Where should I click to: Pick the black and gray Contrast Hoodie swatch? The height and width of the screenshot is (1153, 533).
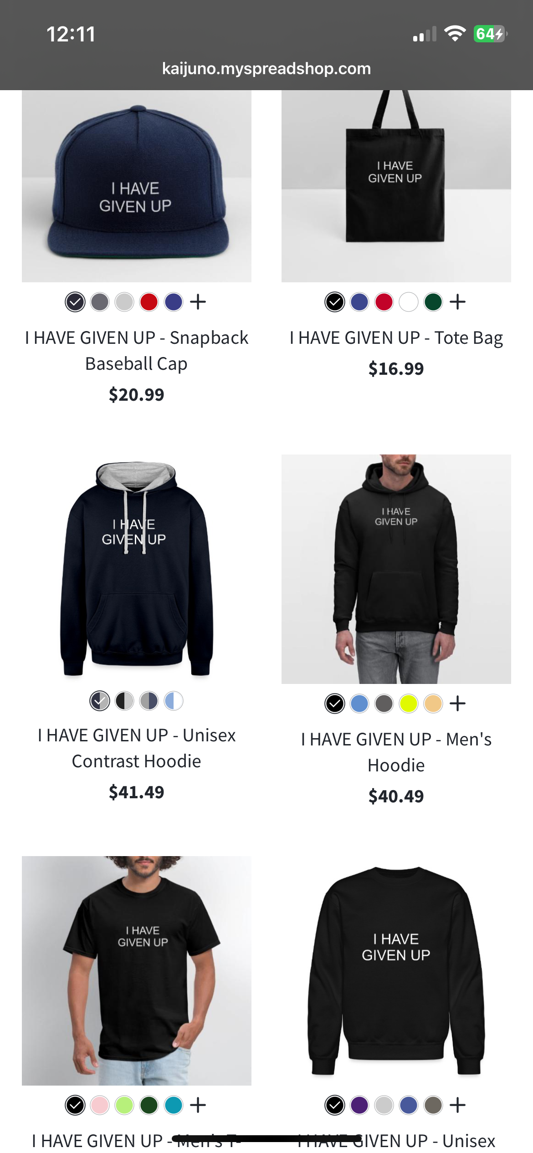click(x=124, y=701)
